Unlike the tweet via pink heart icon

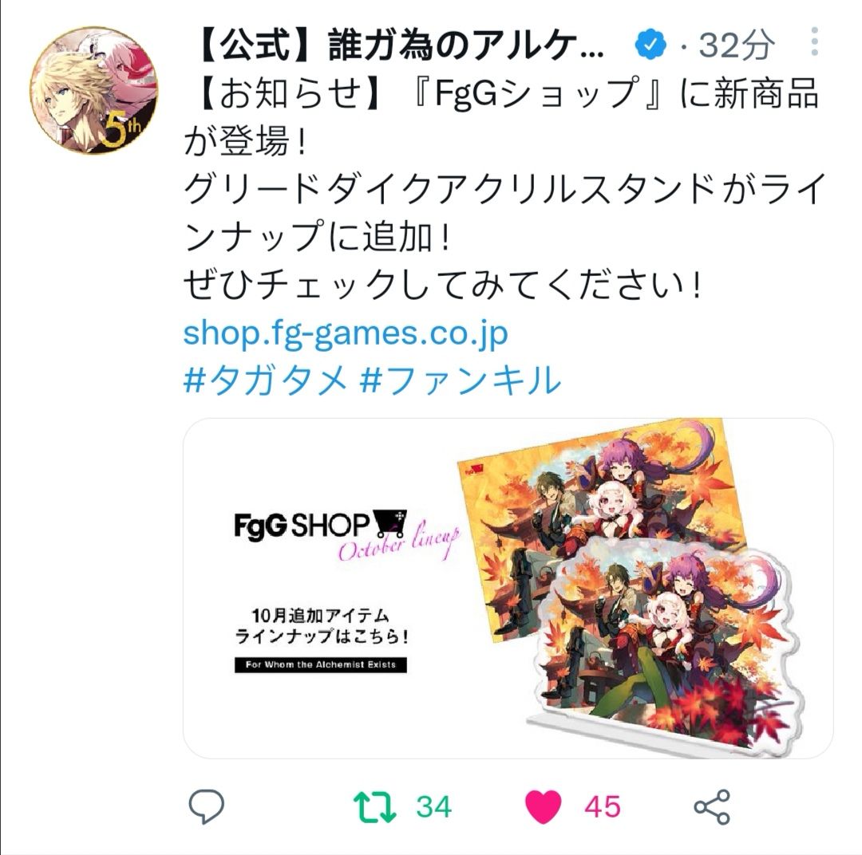pos(544,806)
